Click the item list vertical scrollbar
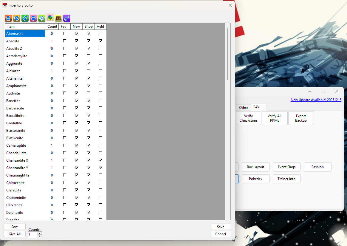This screenshot has width=347, height=246. 228,54
